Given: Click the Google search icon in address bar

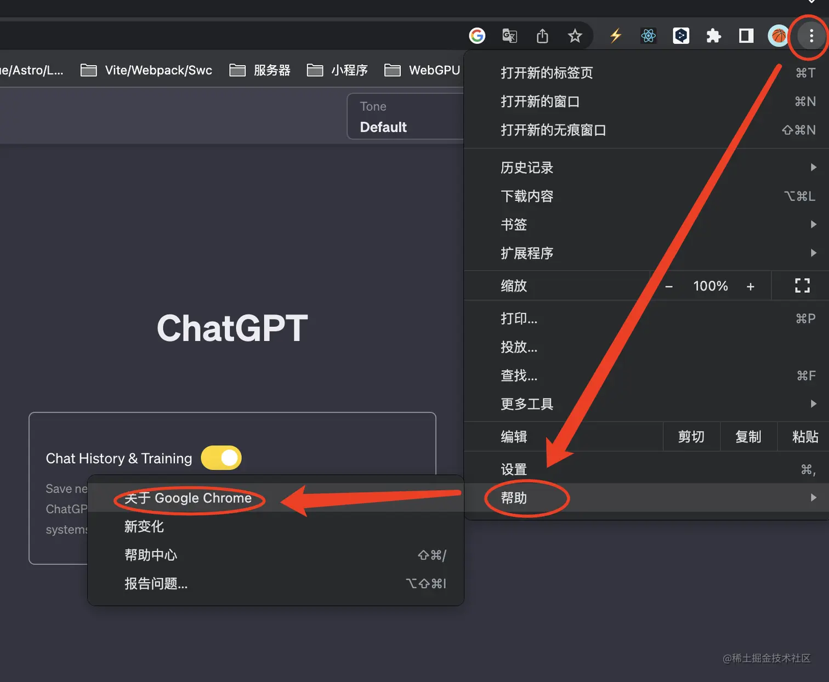Looking at the screenshot, I should pos(477,36).
